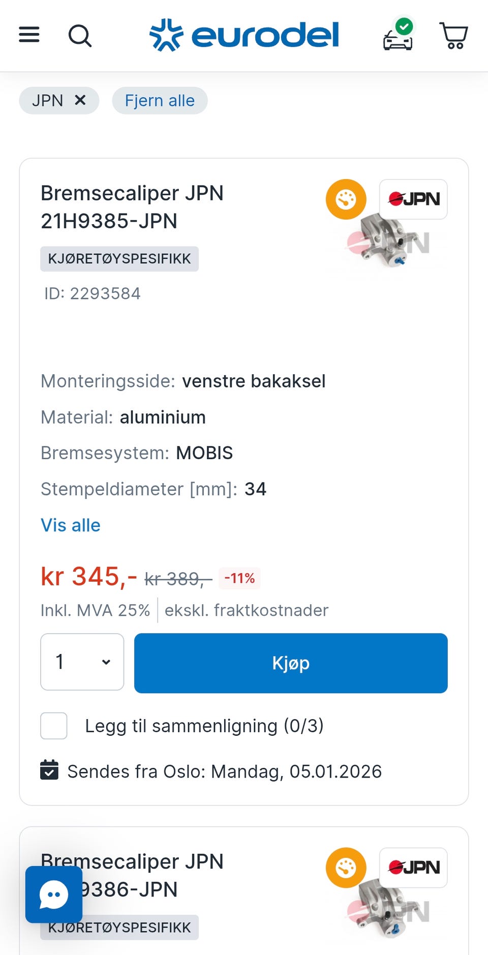
Task: Expand specifications with Vis alle
Action: (71, 525)
